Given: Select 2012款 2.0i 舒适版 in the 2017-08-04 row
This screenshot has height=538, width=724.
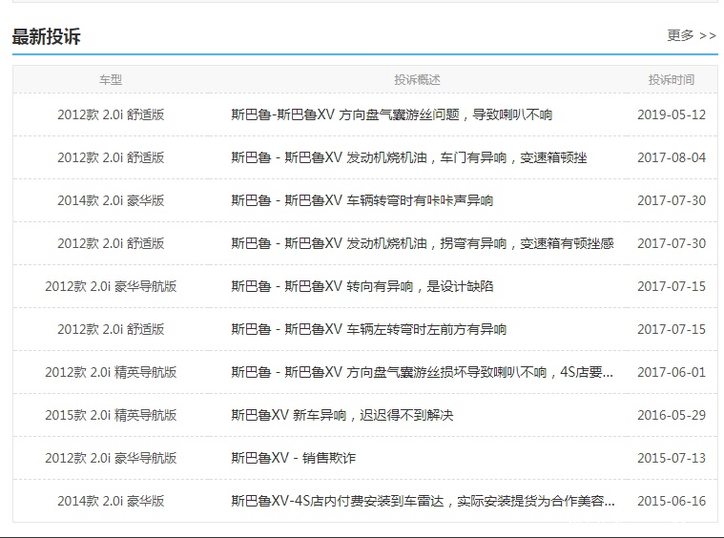Looking at the screenshot, I should point(111,157).
